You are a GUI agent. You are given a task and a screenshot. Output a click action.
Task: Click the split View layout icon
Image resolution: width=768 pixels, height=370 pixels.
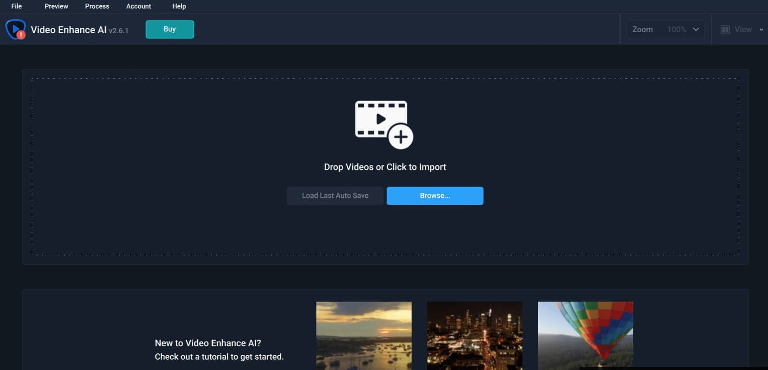pos(725,30)
